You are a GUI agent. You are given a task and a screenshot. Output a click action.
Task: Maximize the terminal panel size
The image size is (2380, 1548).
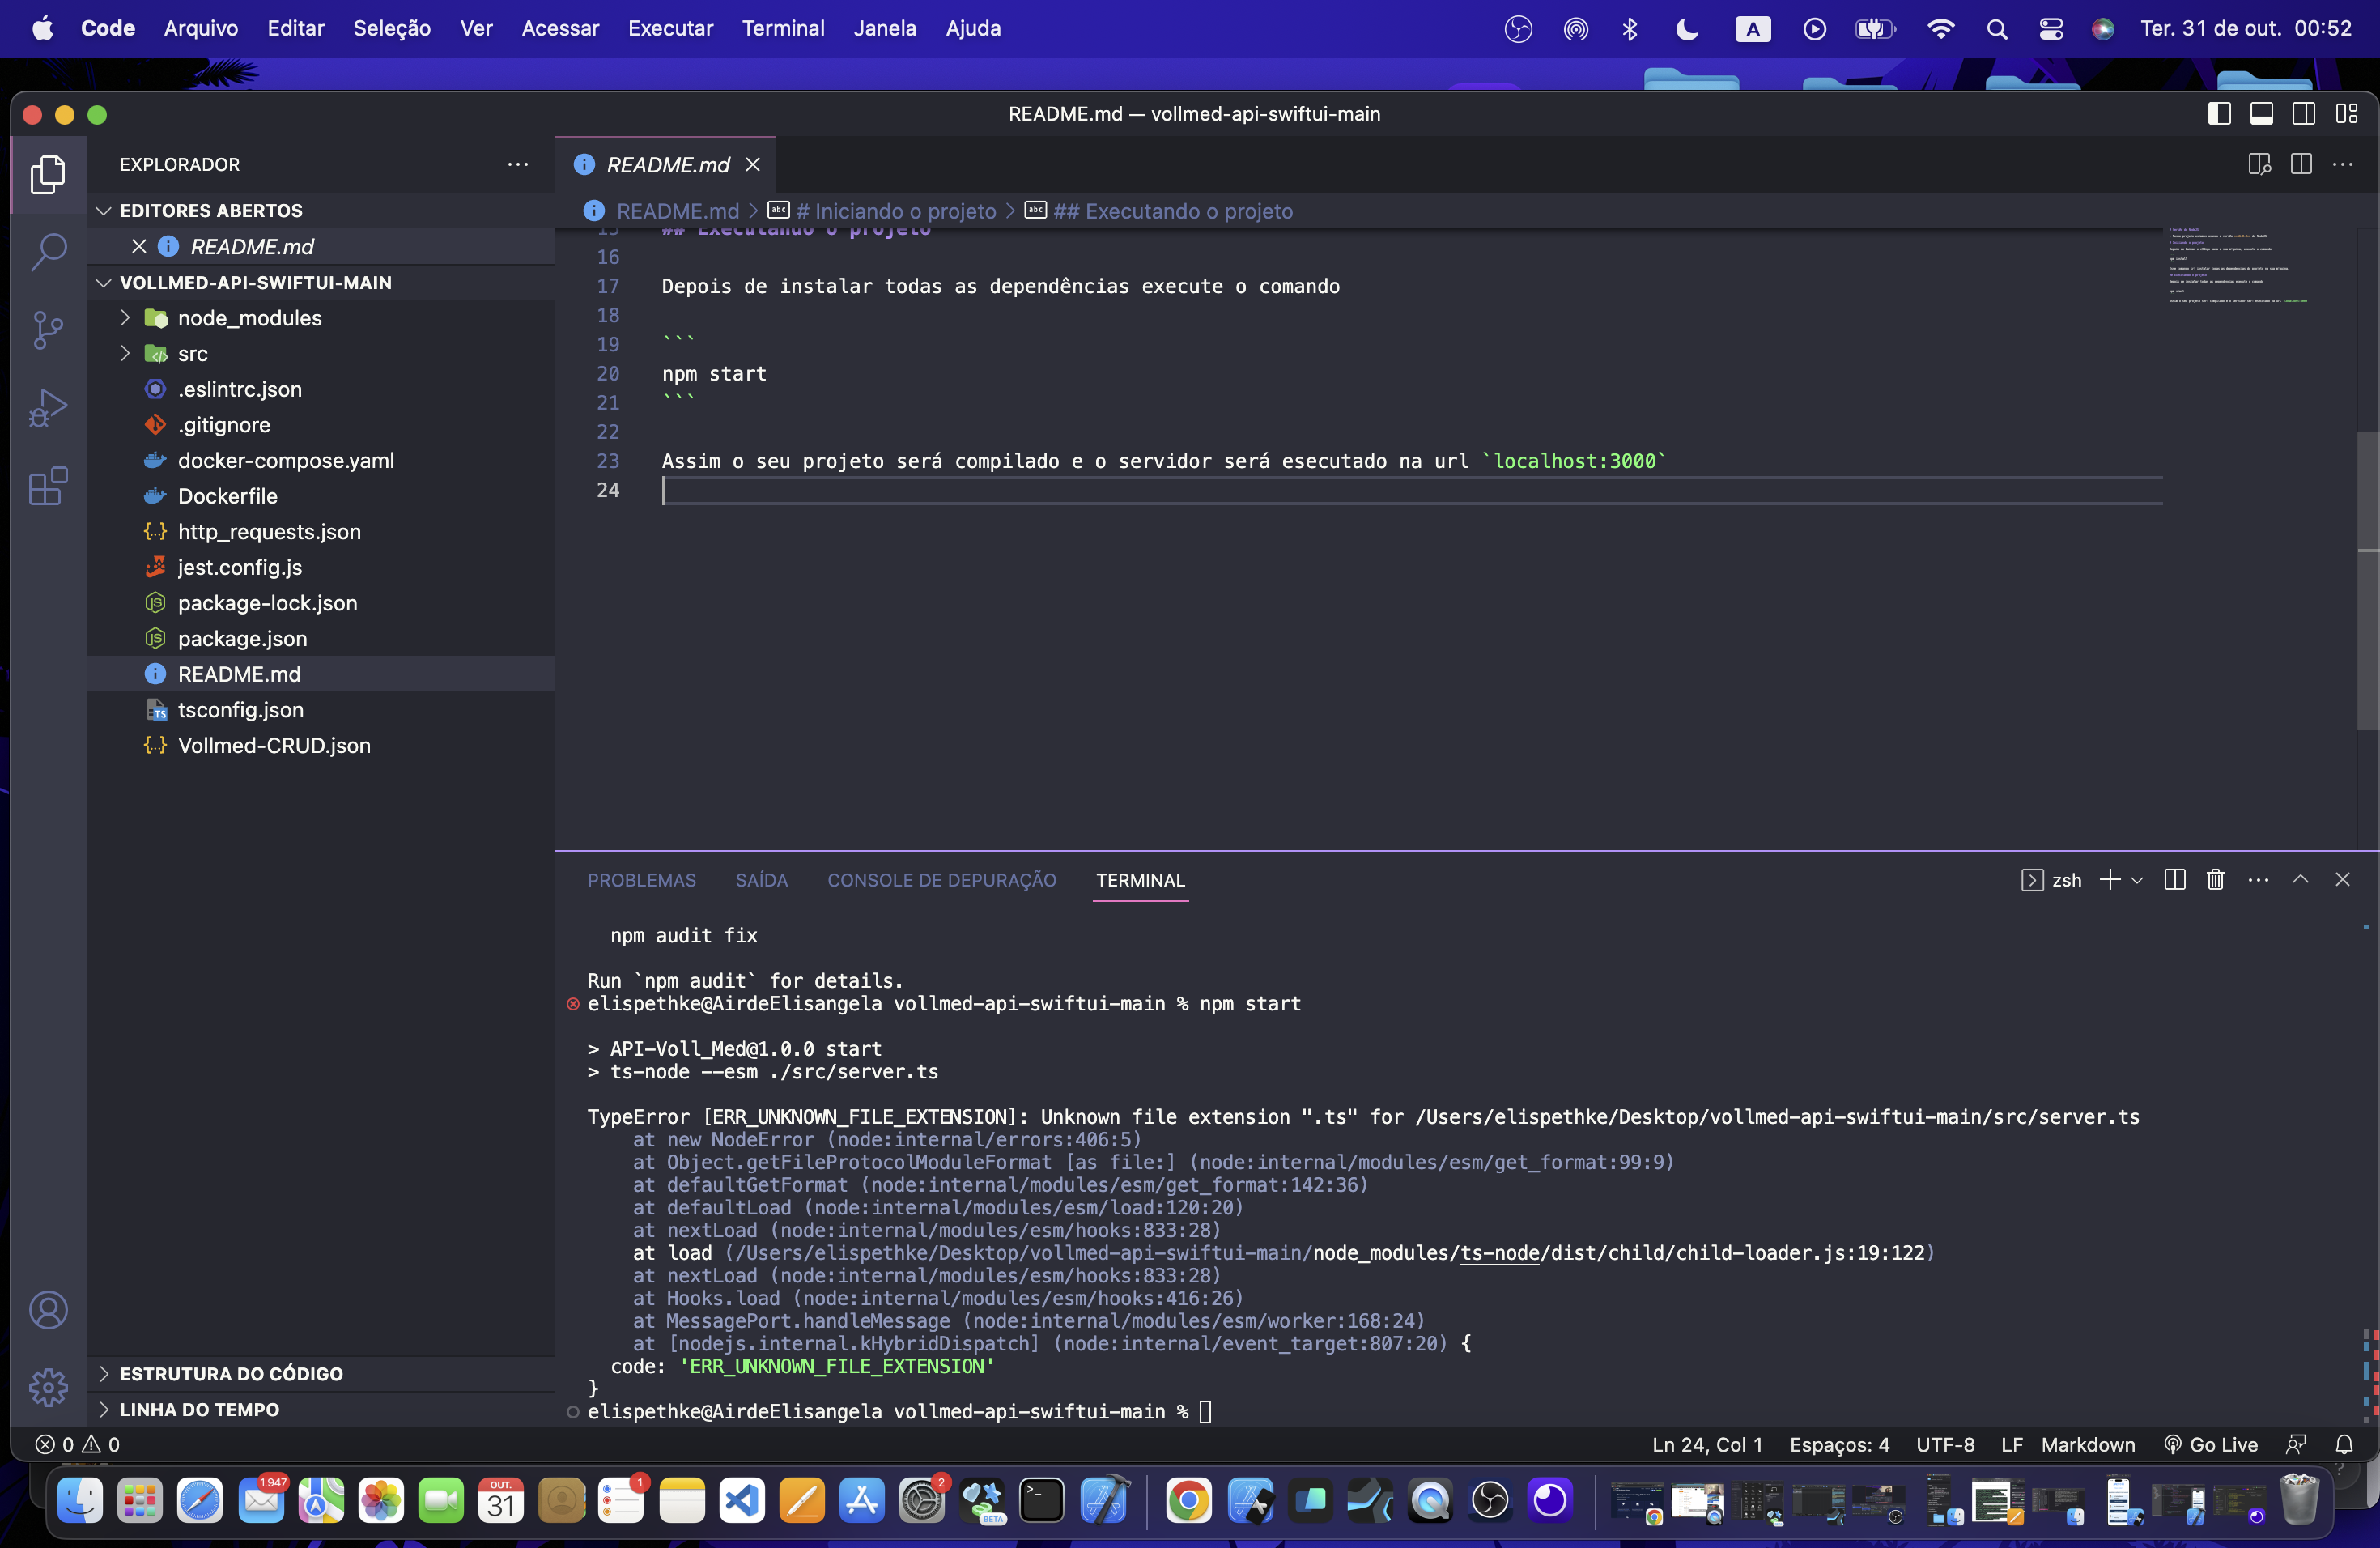tap(2300, 879)
